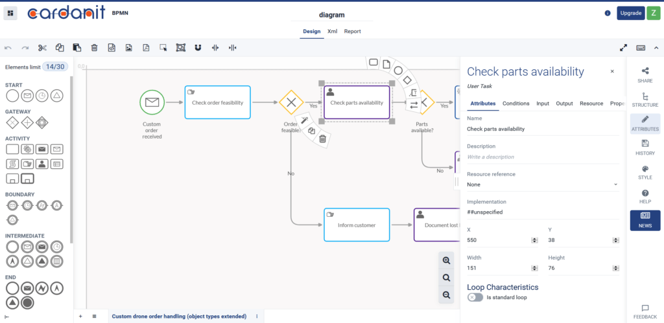
Task: Click the X coordinate stepper
Action: click(x=534, y=240)
